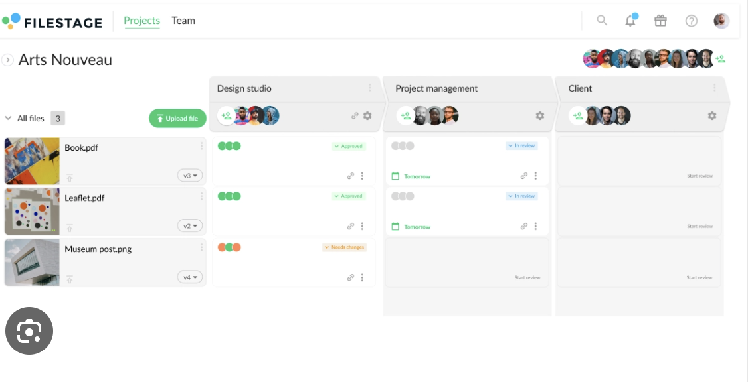748x382 pixels.
Task: Open the Projects tab
Action: click(141, 21)
